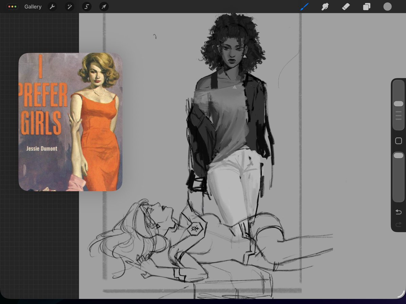Click the reference image 'I Prefer Girls' window

coord(70,122)
